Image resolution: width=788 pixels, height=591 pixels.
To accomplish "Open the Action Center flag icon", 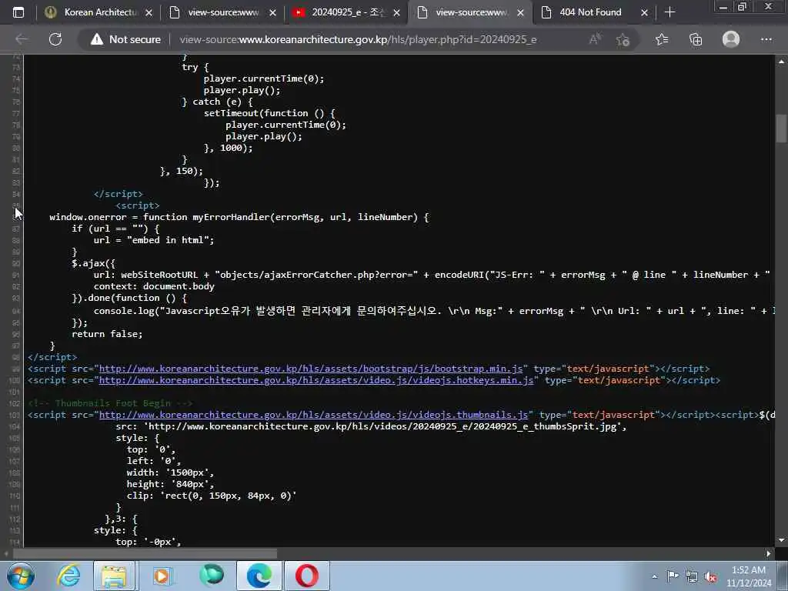I will click(x=673, y=576).
